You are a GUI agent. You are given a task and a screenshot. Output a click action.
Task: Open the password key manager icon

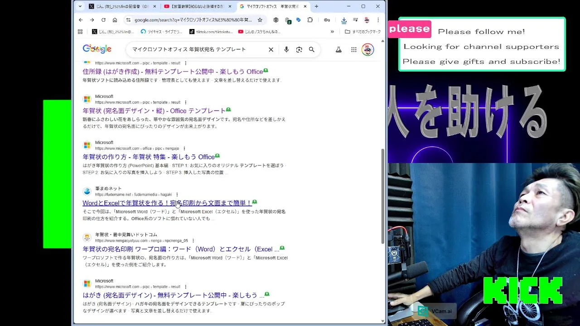[x=327, y=20]
